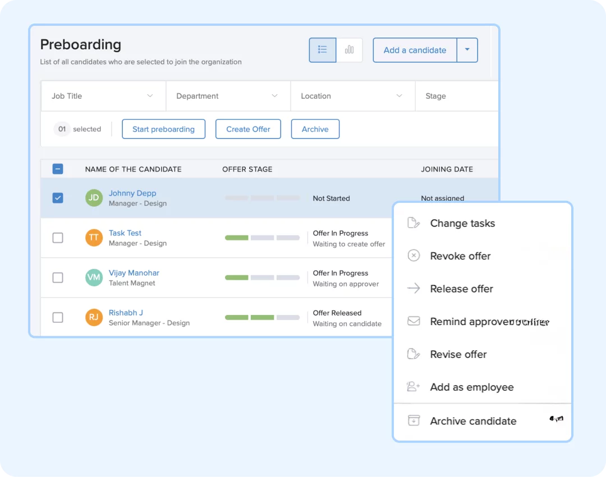Viewport: 606px width, 477px height.
Task: Click the Create Offer button
Action: pos(248,129)
